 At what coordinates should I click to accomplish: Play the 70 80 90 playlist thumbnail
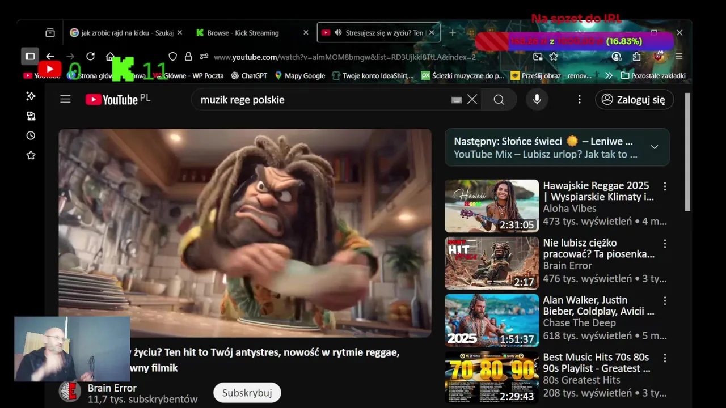pyautogui.click(x=492, y=377)
